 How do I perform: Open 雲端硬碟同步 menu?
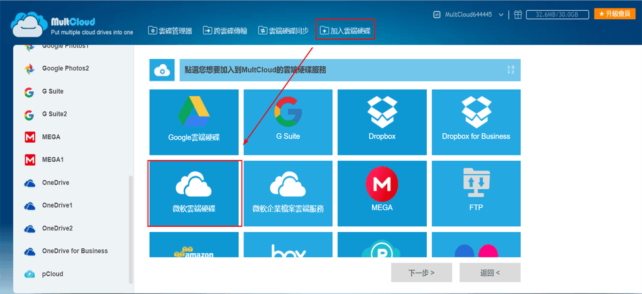pyautogui.click(x=283, y=31)
